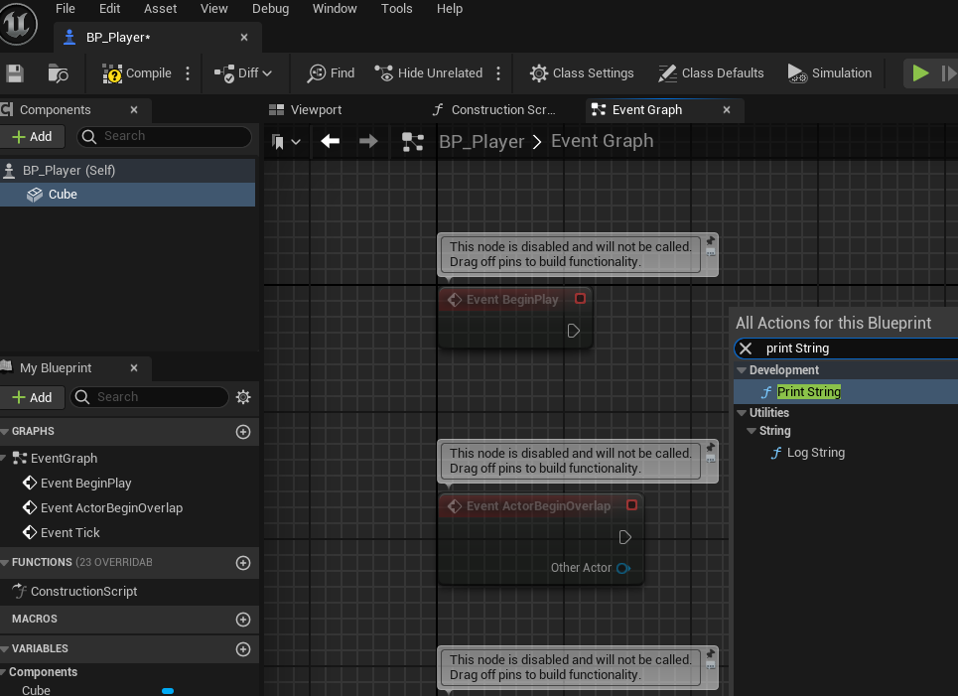
Task: Add a new component
Action: (33, 137)
